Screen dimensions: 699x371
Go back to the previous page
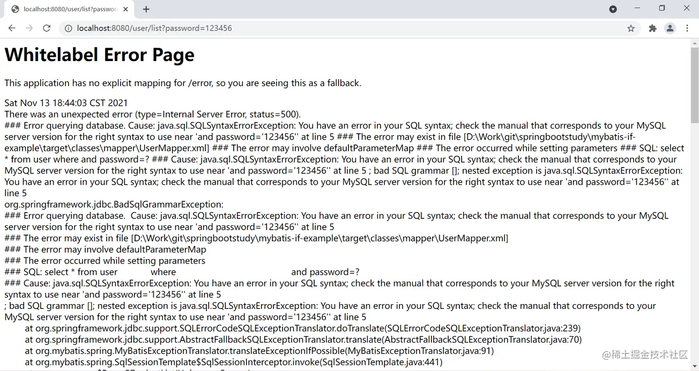[x=12, y=28]
